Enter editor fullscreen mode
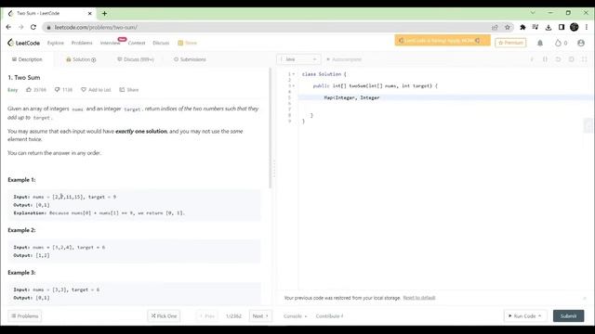This screenshot has width=595, height=334. tap(585, 59)
